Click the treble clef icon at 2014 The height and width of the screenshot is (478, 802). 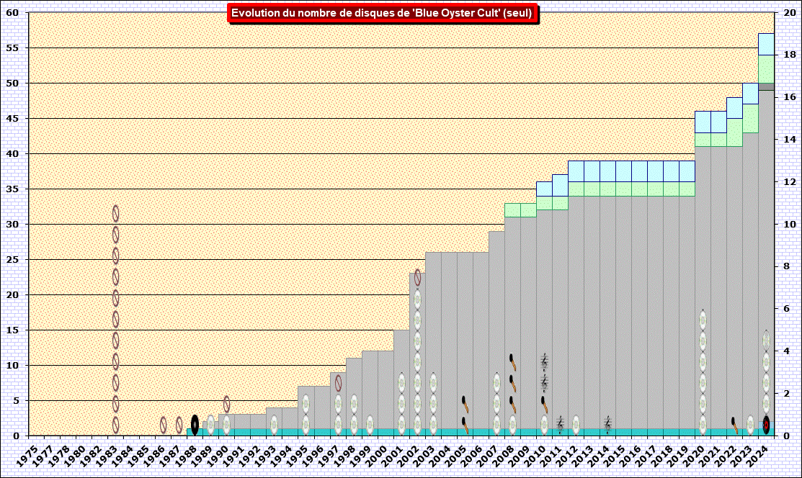click(x=607, y=425)
